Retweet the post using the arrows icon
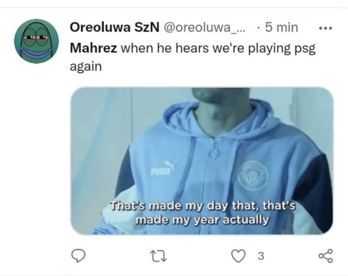Screen dimensions: 348x276 (x=158, y=256)
